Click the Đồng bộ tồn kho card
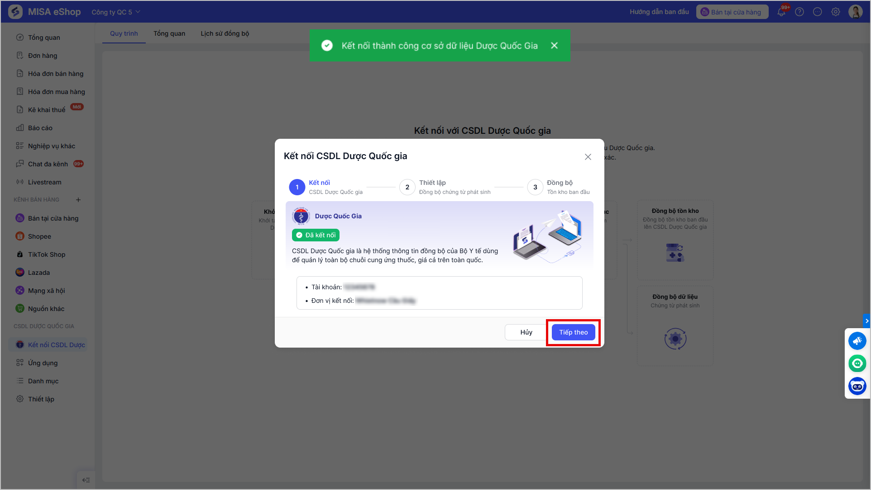The width and height of the screenshot is (871, 490). 675,240
